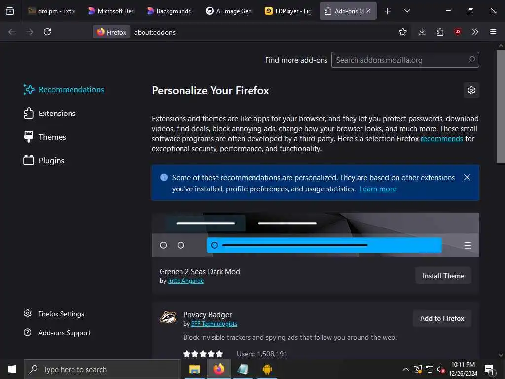
Task: Click the Learn more link
Action: [378, 189]
